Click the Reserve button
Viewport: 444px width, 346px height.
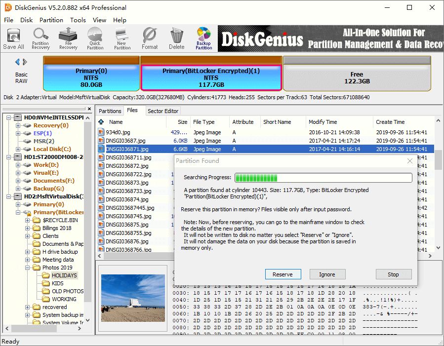283,274
